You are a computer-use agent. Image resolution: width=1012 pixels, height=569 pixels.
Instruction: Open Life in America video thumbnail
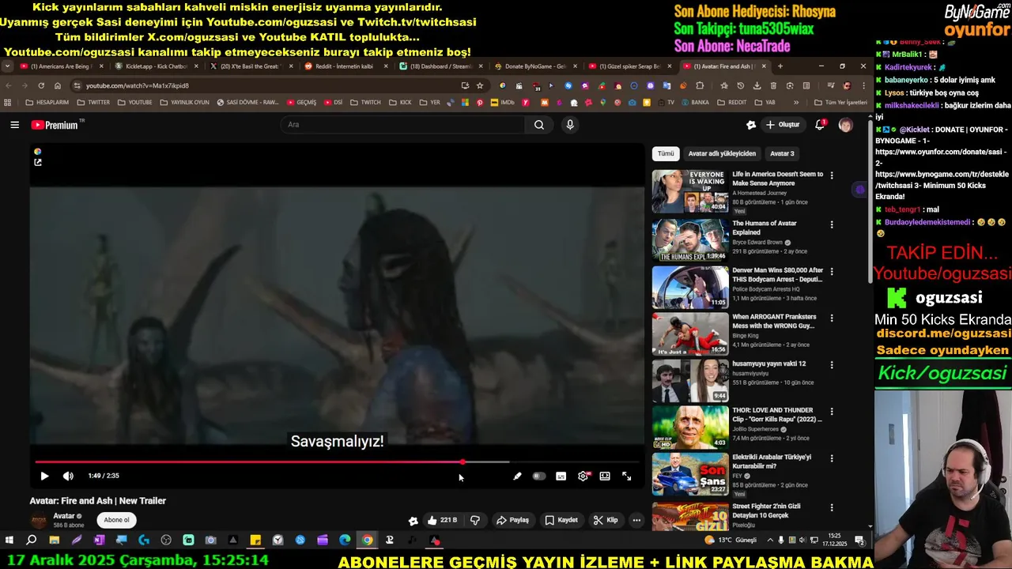[690, 191]
